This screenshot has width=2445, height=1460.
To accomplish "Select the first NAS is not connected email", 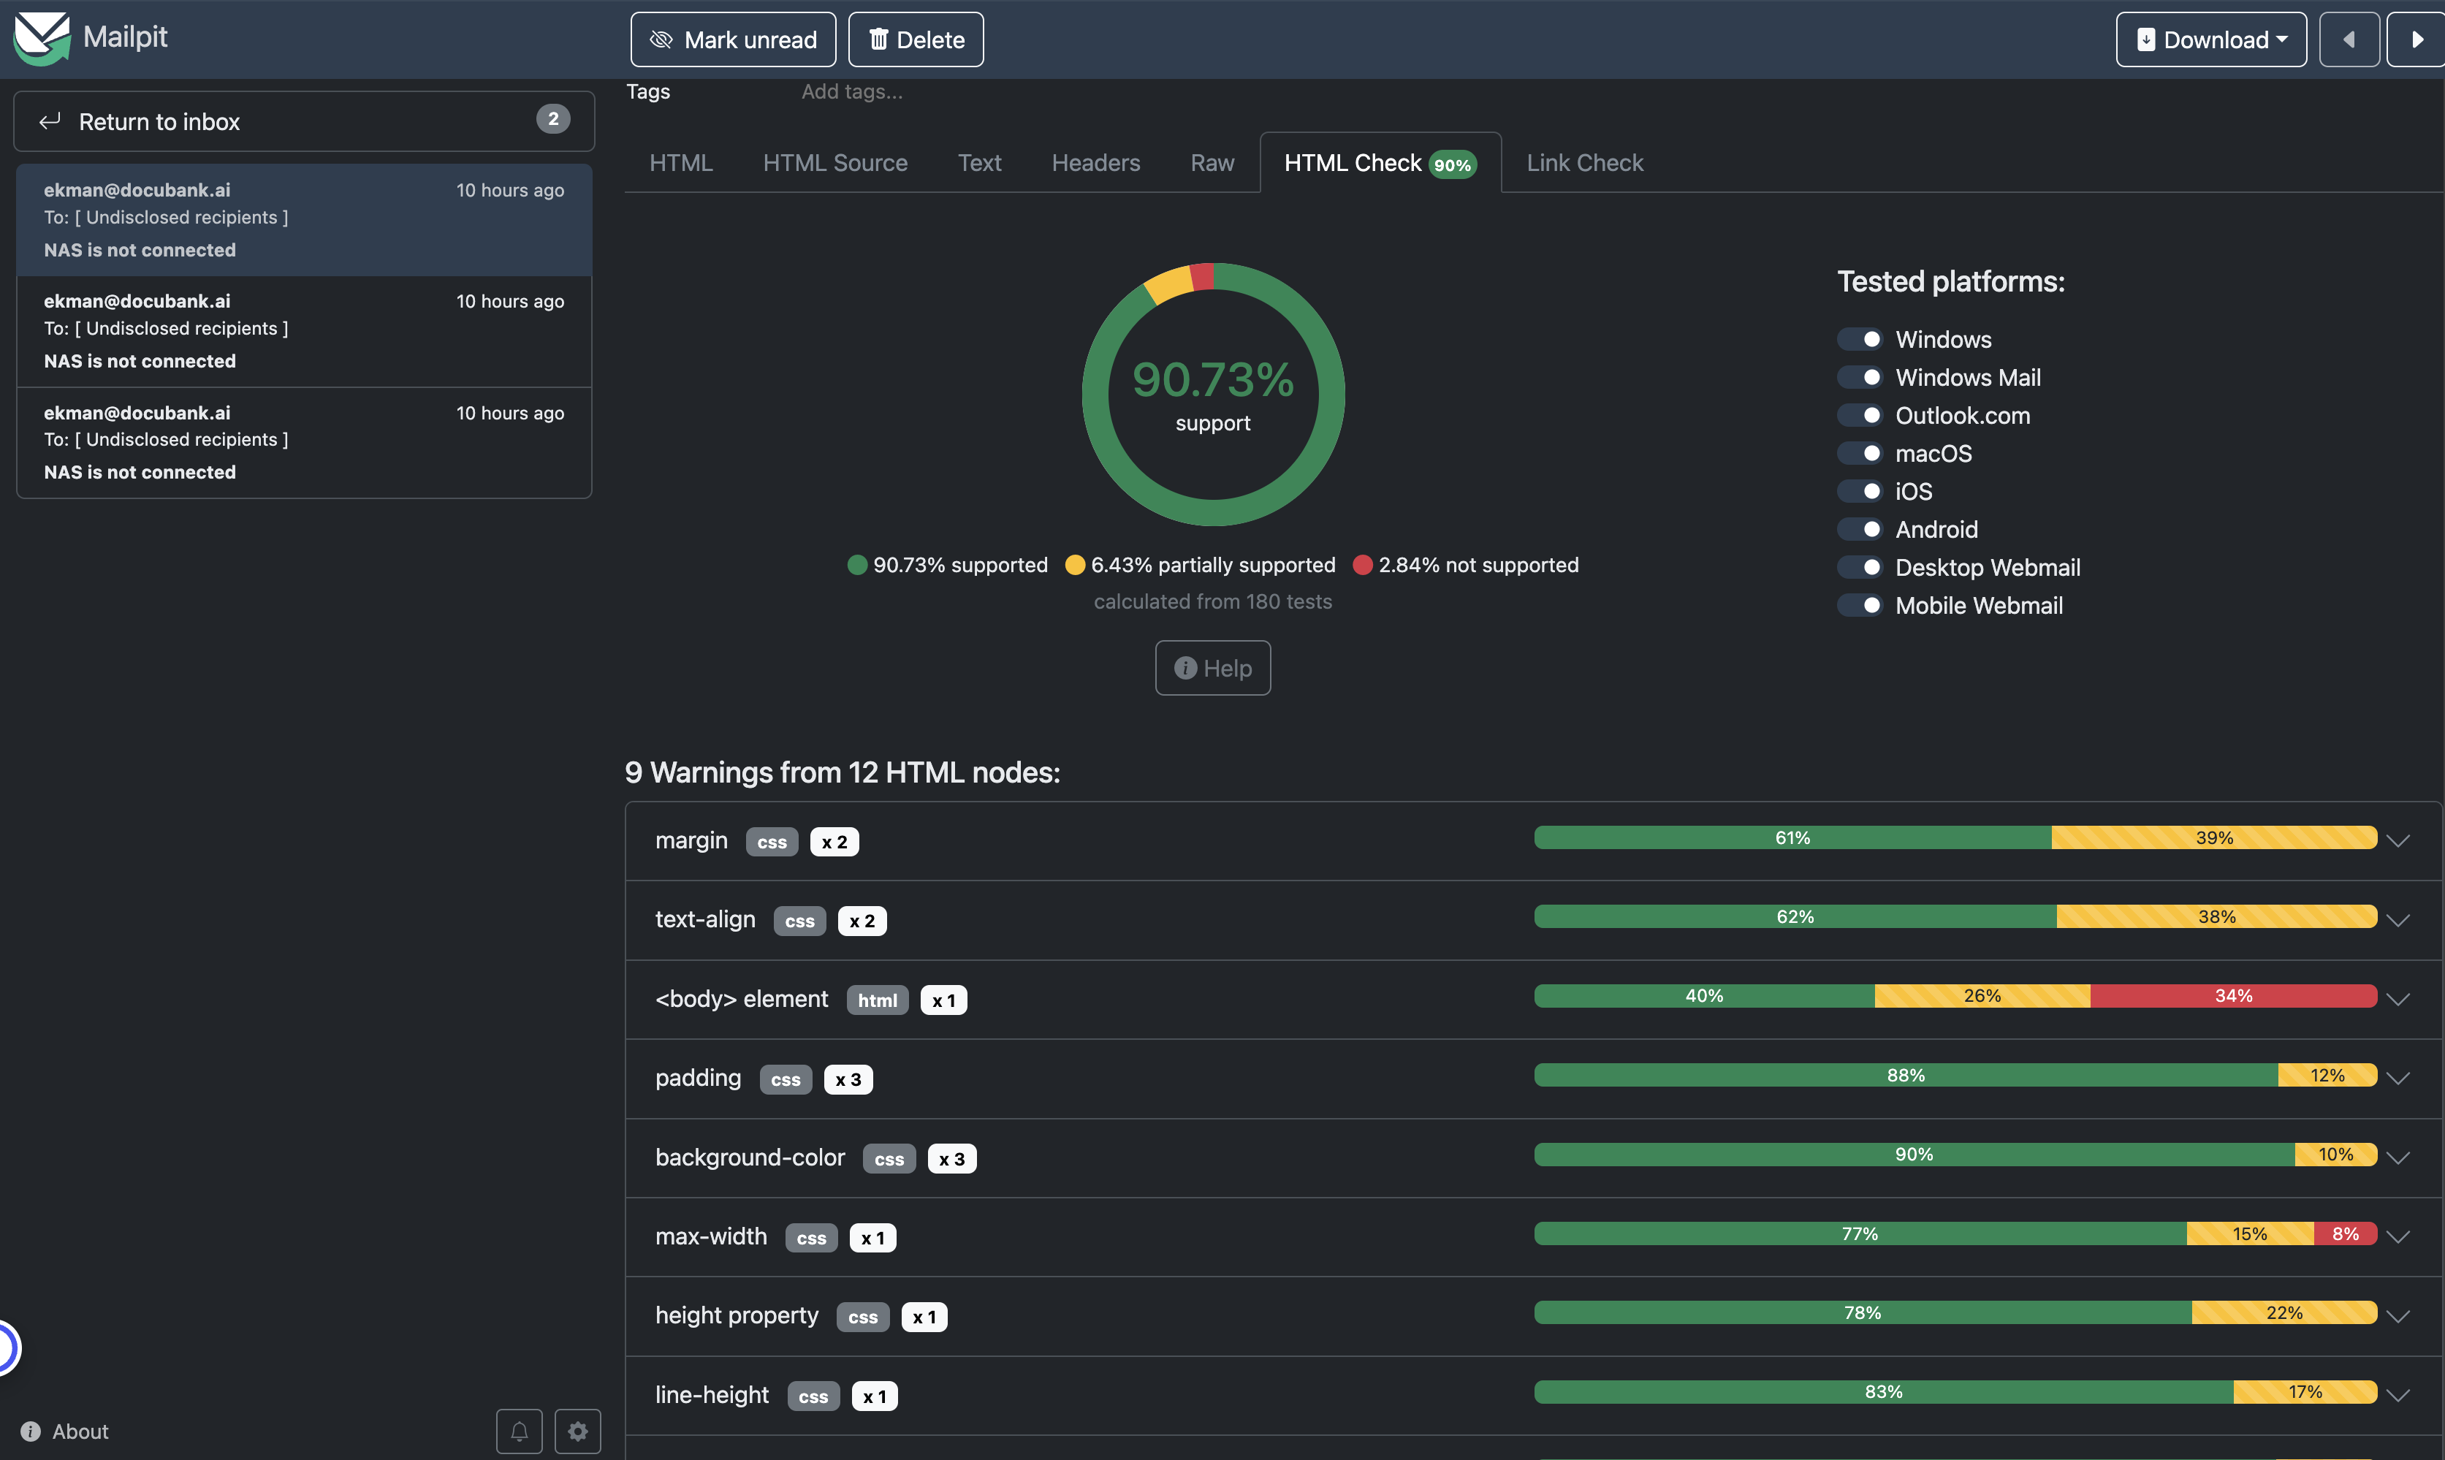I will [x=304, y=219].
